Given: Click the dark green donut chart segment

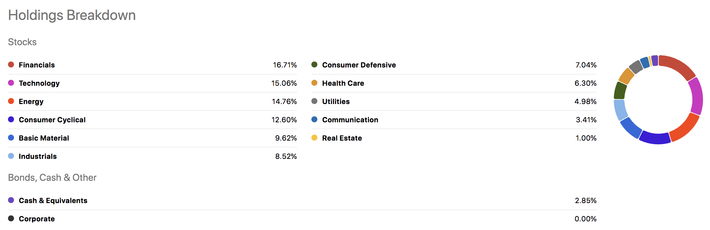Looking at the screenshot, I should point(620,91).
